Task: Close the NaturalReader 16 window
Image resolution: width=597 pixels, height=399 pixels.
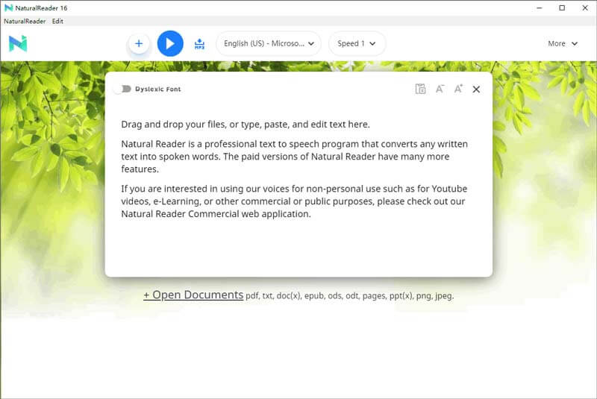Action: pyautogui.click(x=585, y=7)
